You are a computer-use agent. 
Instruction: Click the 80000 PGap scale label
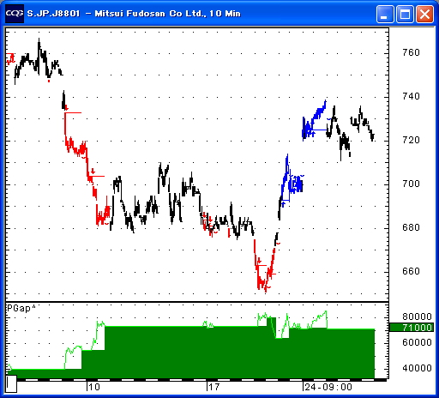point(417,317)
